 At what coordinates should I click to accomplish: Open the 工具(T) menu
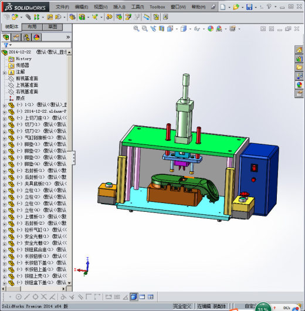pyautogui.click(x=137, y=7)
